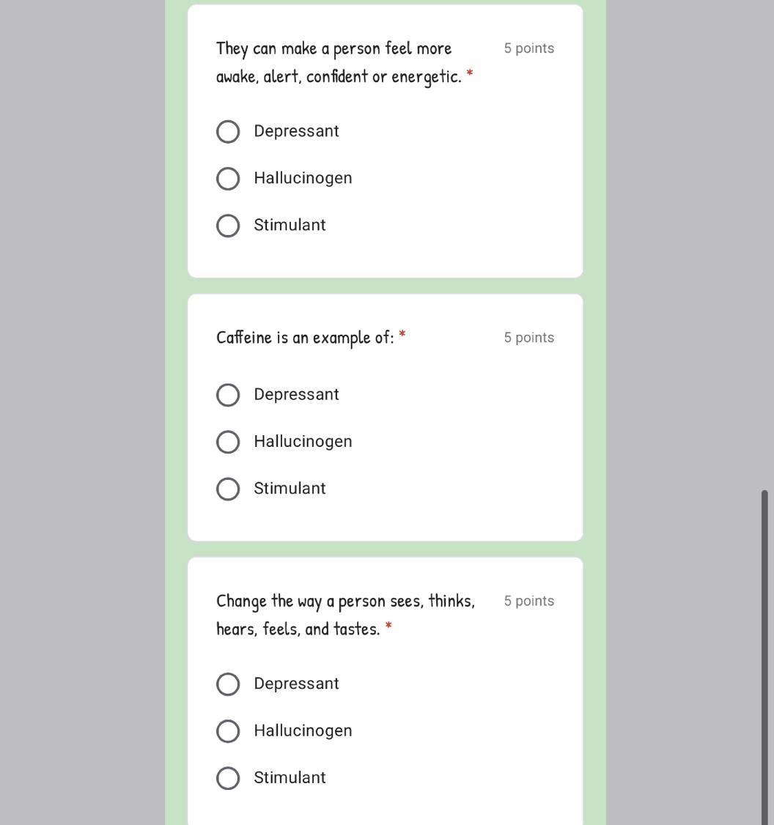Click the 'Caffeine is an example of:' question text

[305, 337]
